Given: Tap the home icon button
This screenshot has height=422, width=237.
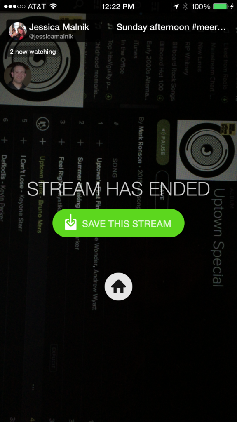Looking at the screenshot, I should (x=119, y=287).
